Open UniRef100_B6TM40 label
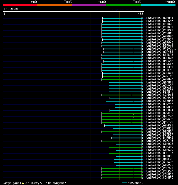Viewport: 178px width, 185px height. (160, 92)
